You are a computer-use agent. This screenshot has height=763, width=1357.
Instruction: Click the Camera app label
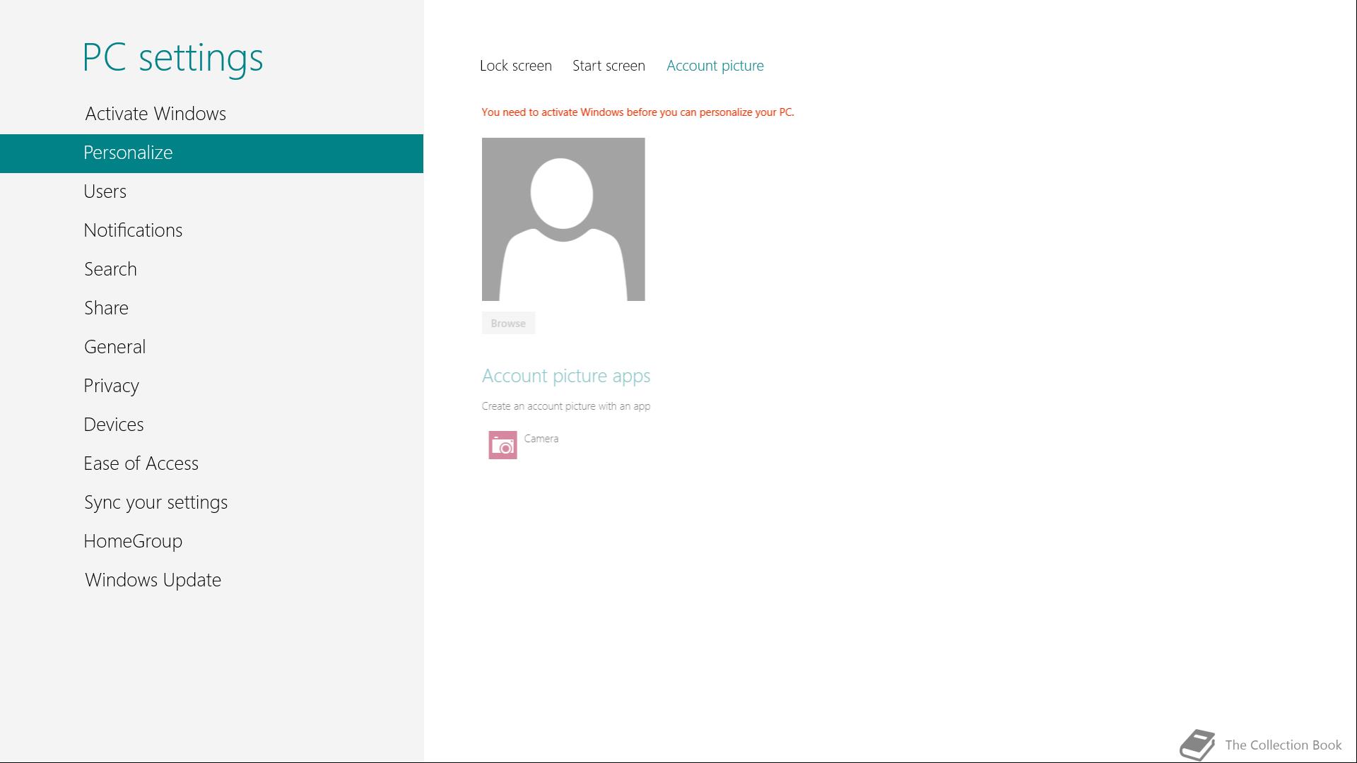[541, 439]
